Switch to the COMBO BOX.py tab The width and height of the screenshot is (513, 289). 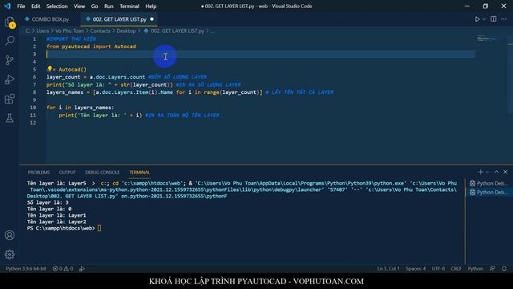pos(50,19)
